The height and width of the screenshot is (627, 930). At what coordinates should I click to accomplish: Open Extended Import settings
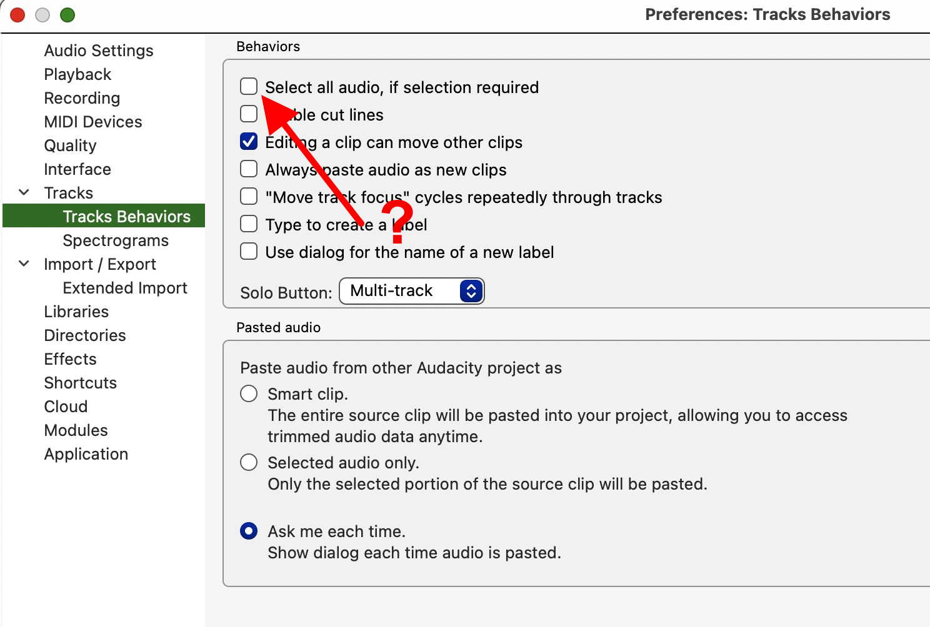125,288
